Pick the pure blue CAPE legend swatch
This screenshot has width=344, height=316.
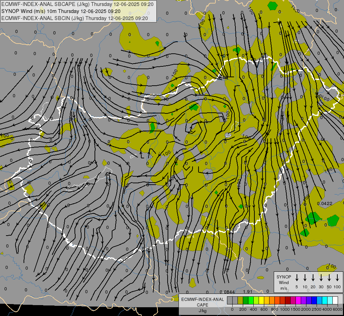point(314,300)
